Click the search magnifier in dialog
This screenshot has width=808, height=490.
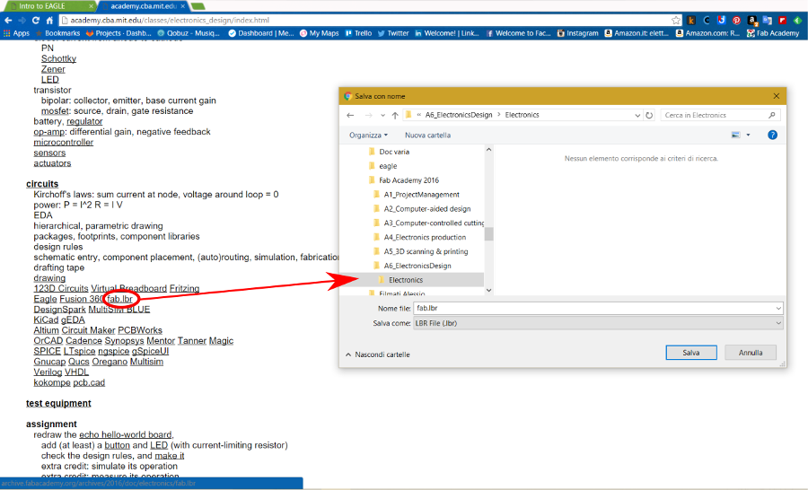click(771, 115)
